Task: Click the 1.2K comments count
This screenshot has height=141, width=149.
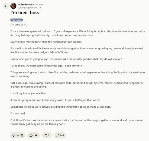Action: (35, 135)
